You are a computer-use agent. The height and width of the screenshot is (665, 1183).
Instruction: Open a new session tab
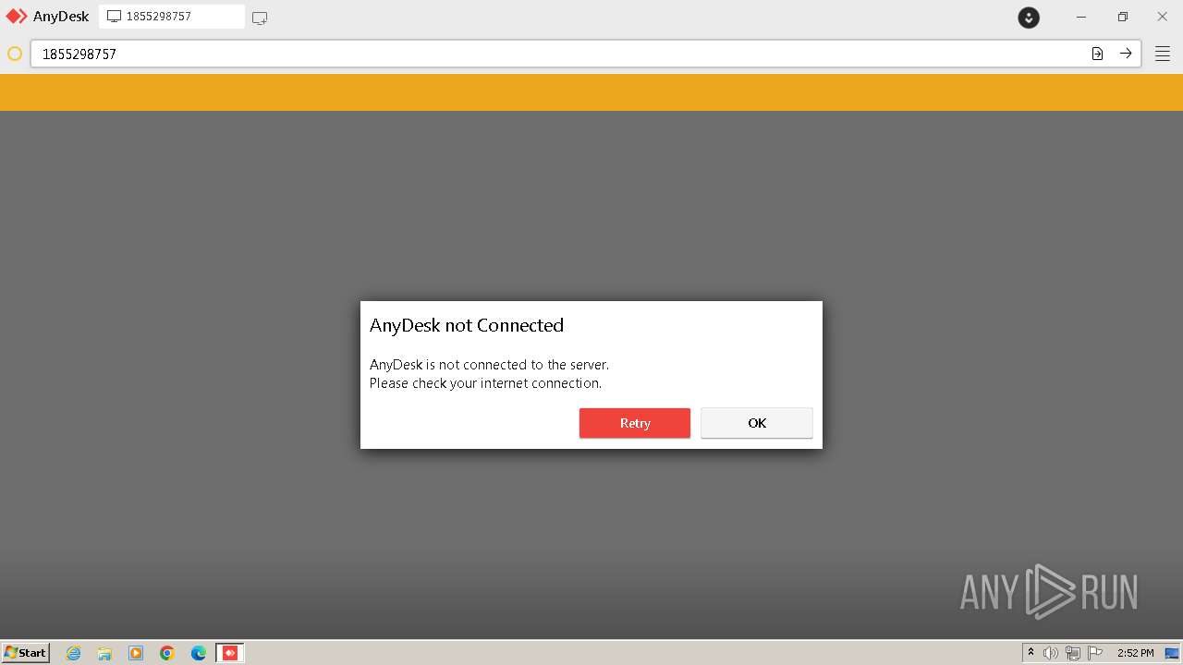pyautogui.click(x=260, y=18)
